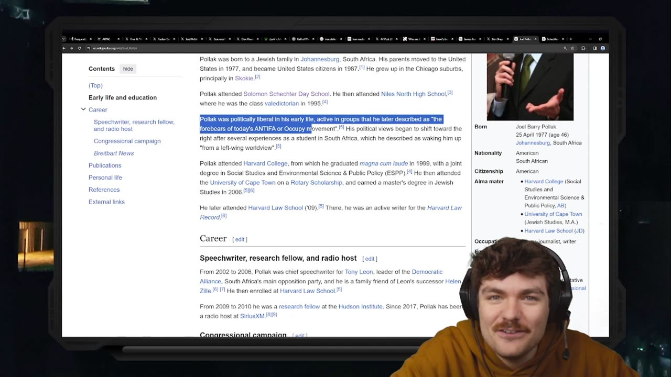Open the zoom magnifier in address bar
Viewport: 671px width, 377px height.
(565, 48)
